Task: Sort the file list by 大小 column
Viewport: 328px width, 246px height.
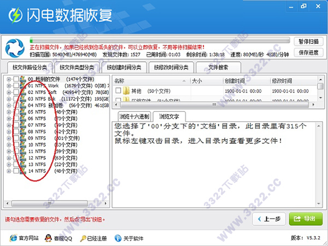Action: tap(207, 81)
